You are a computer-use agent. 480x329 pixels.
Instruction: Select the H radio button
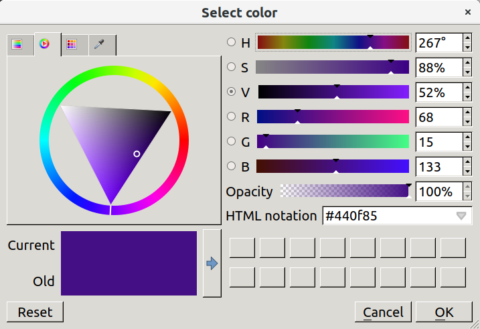coord(232,42)
